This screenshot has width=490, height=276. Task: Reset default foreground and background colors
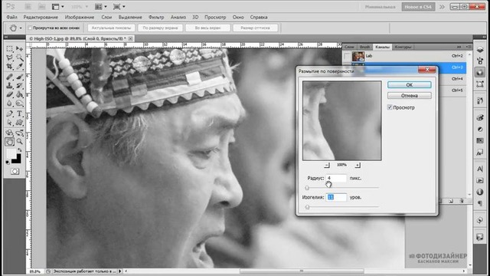(8, 162)
